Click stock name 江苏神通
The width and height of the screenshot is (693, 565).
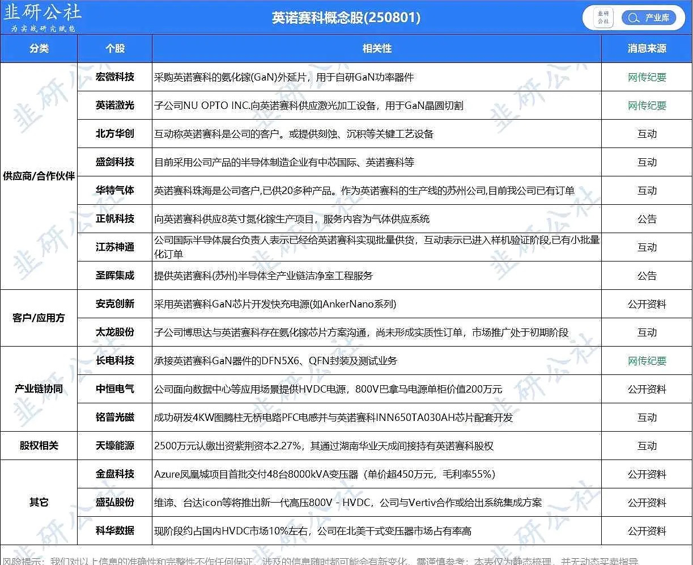tap(115, 247)
